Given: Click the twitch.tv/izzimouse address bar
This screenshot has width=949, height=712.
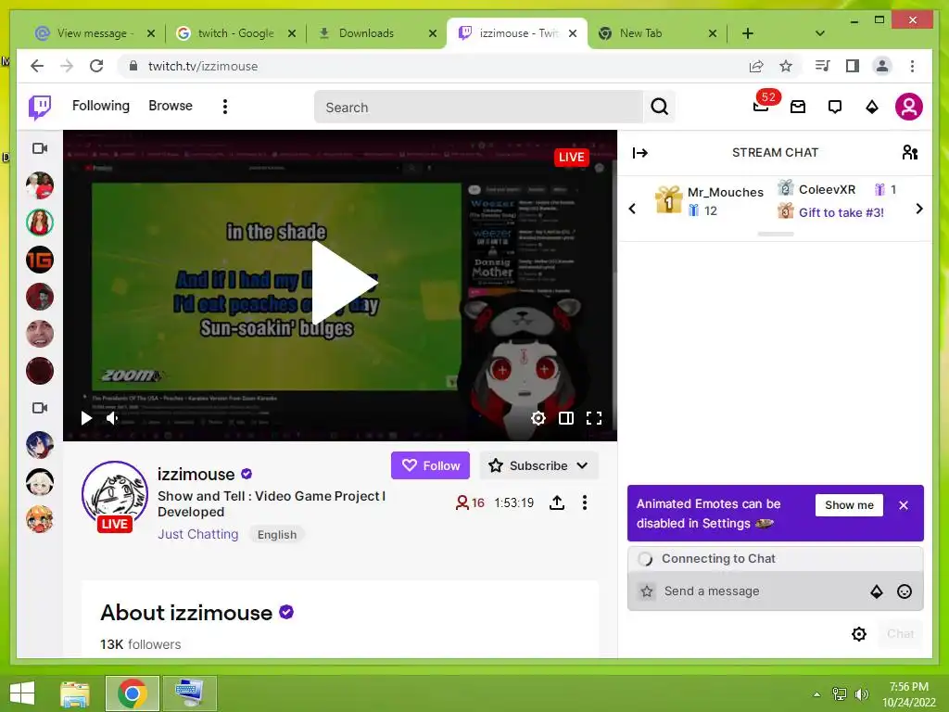Looking at the screenshot, I should click(436, 66).
